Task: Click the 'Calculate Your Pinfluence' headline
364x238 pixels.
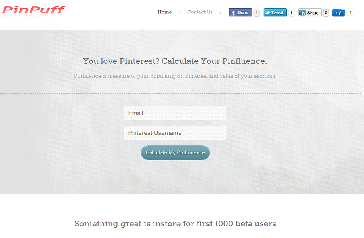Action: (x=175, y=61)
